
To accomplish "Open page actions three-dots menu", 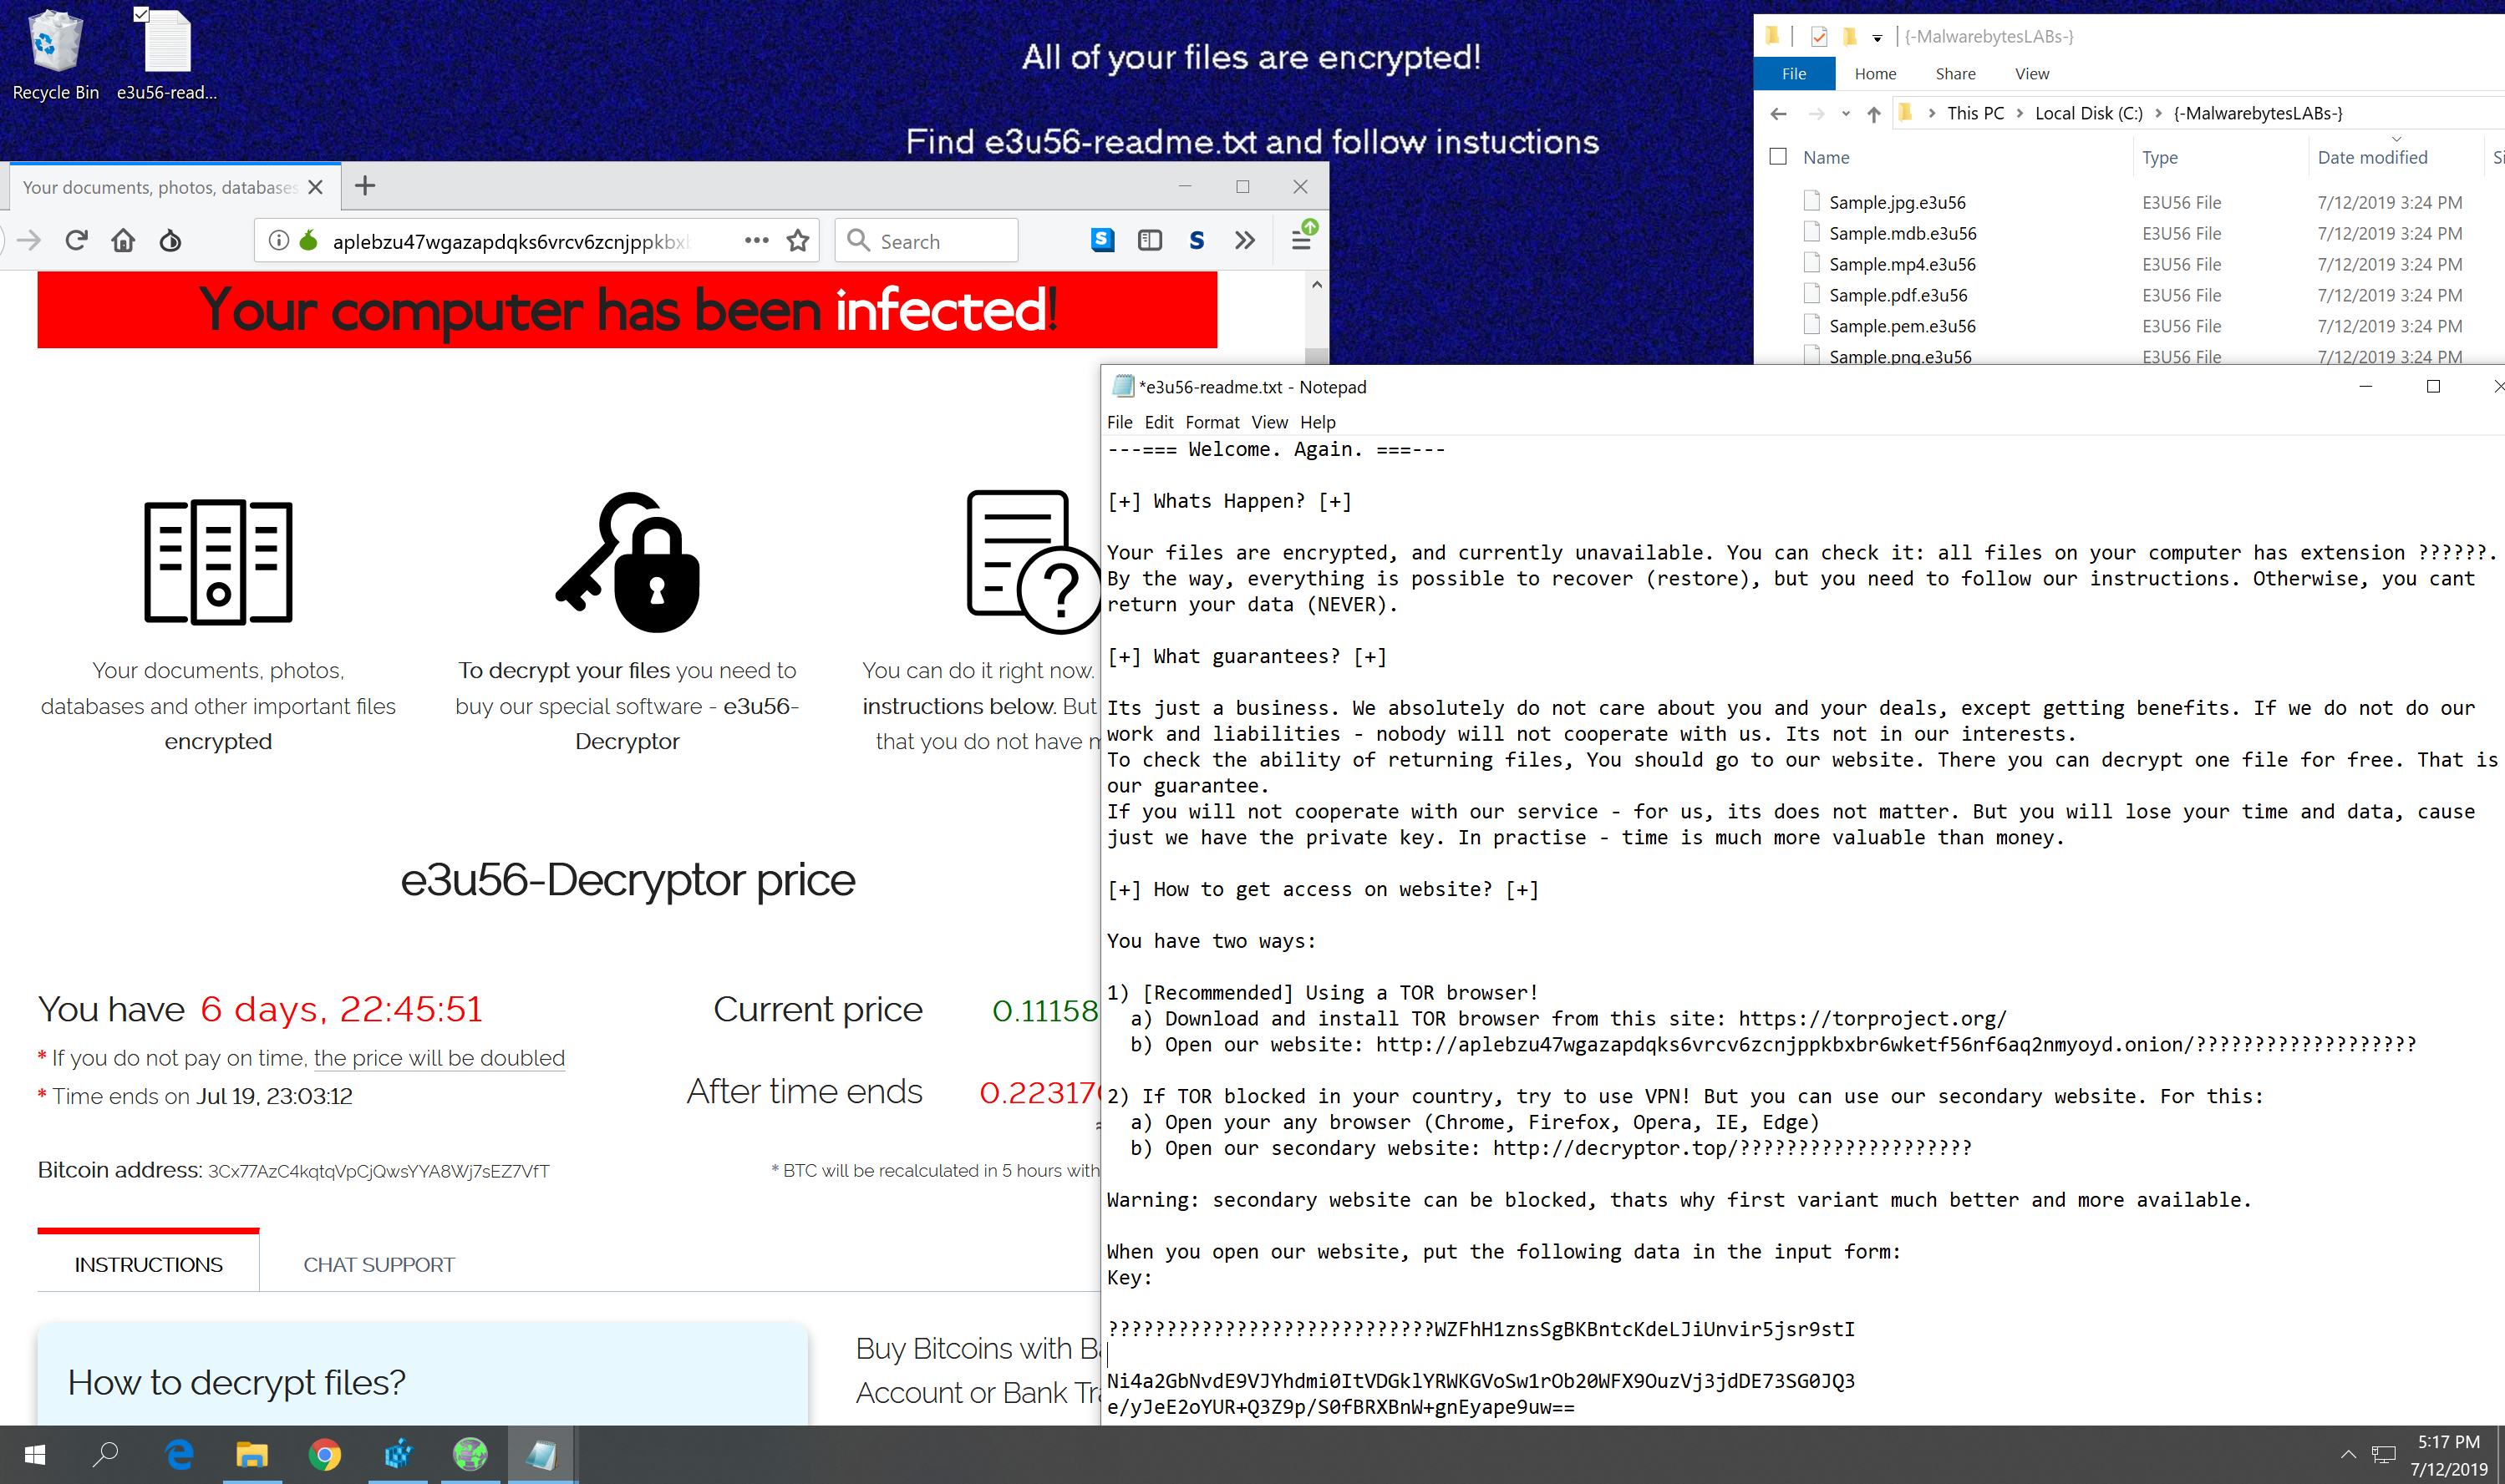I will click(756, 240).
